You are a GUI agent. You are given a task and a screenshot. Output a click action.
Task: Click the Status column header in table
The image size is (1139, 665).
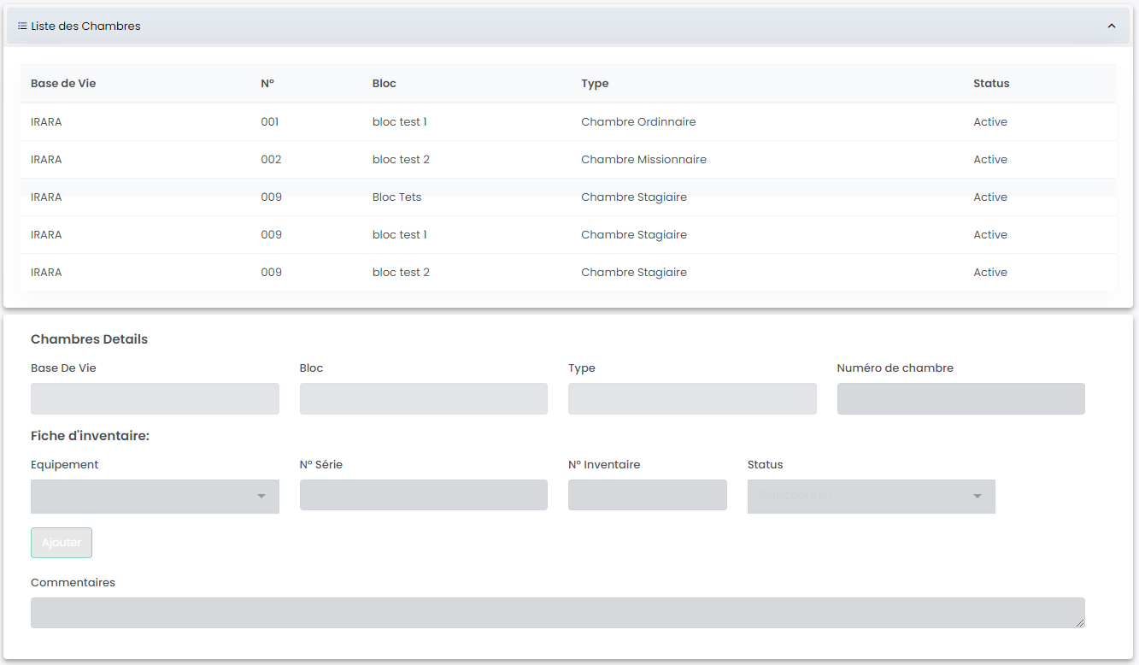point(991,84)
